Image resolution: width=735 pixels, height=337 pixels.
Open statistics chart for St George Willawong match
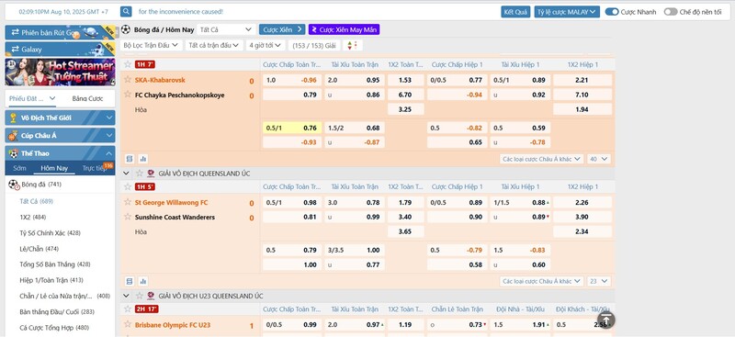pyautogui.click(x=143, y=281)
